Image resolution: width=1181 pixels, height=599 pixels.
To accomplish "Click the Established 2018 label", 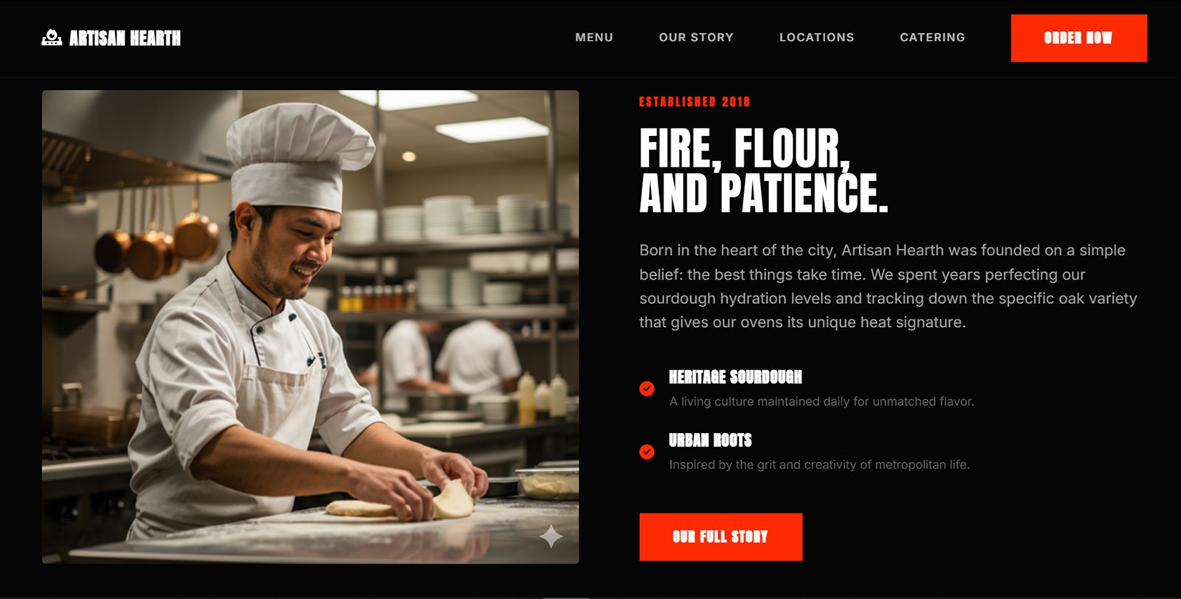I will pyautogui.click(x=694, y=102).
